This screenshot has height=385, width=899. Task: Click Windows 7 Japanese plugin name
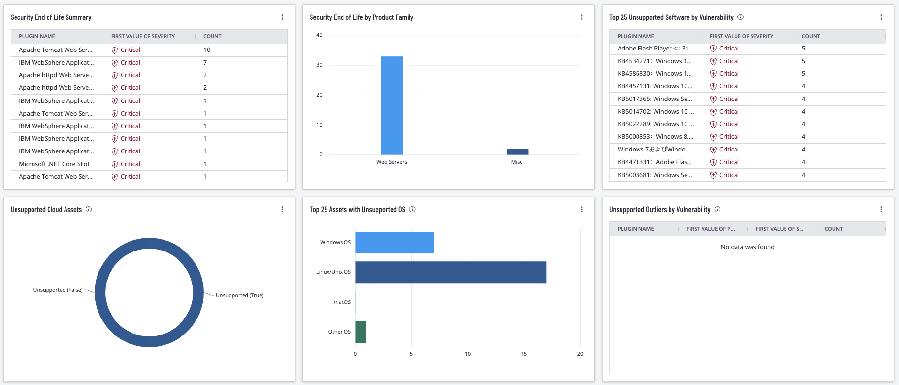654,150
